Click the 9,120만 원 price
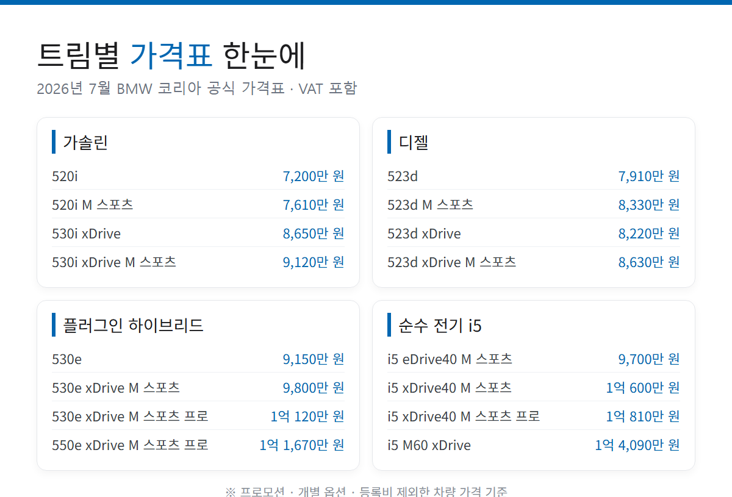 coord(314,262)
